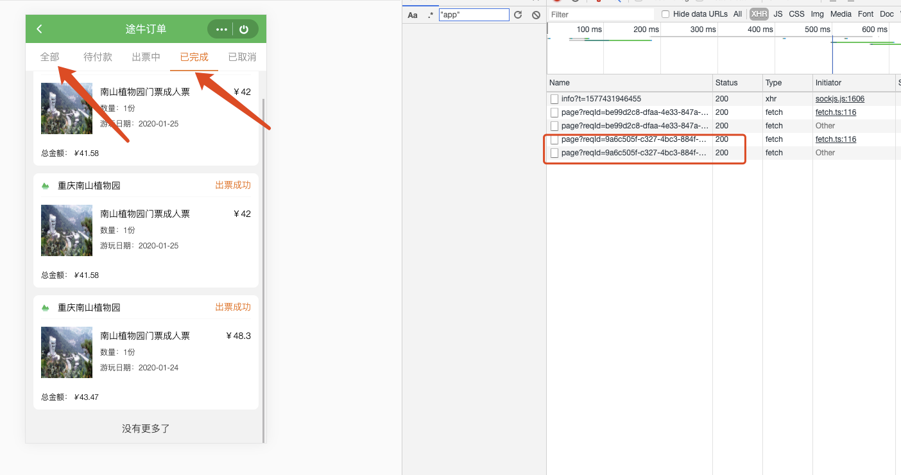
Task: Filter network requests by Media
Action: coord(841,14)
